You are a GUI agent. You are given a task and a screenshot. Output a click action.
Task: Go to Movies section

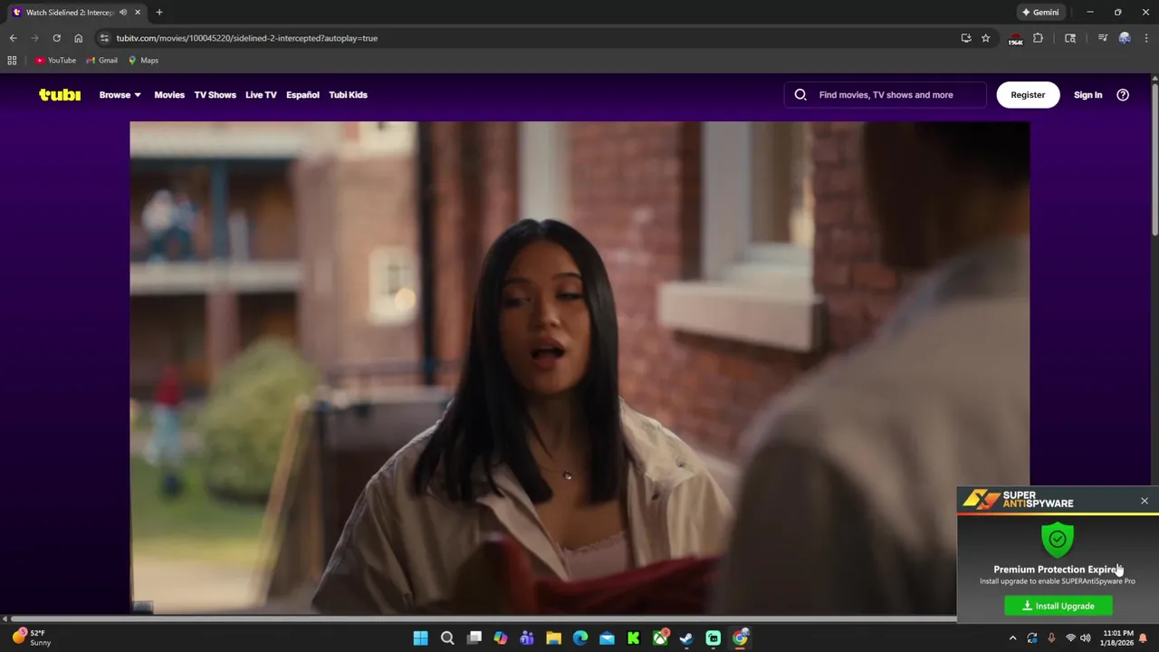pos(169,94)
